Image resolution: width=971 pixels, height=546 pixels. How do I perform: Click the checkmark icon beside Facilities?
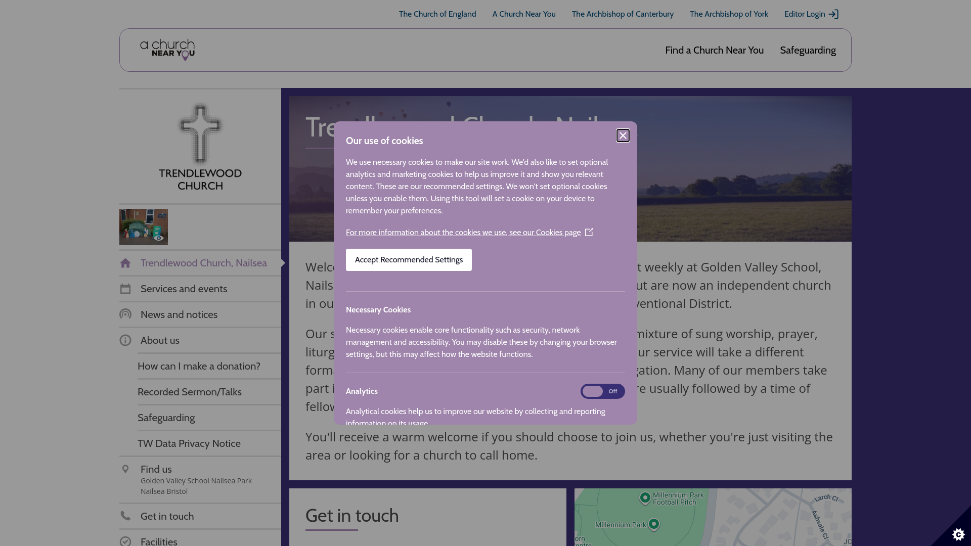125,541
